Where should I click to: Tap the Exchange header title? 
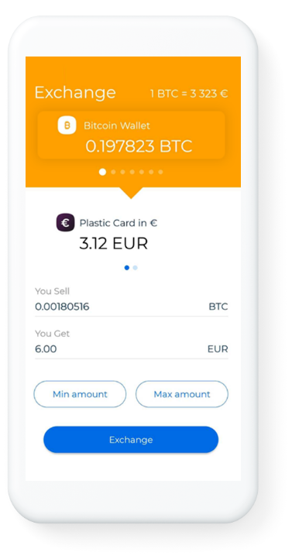[x=75, y=93]
